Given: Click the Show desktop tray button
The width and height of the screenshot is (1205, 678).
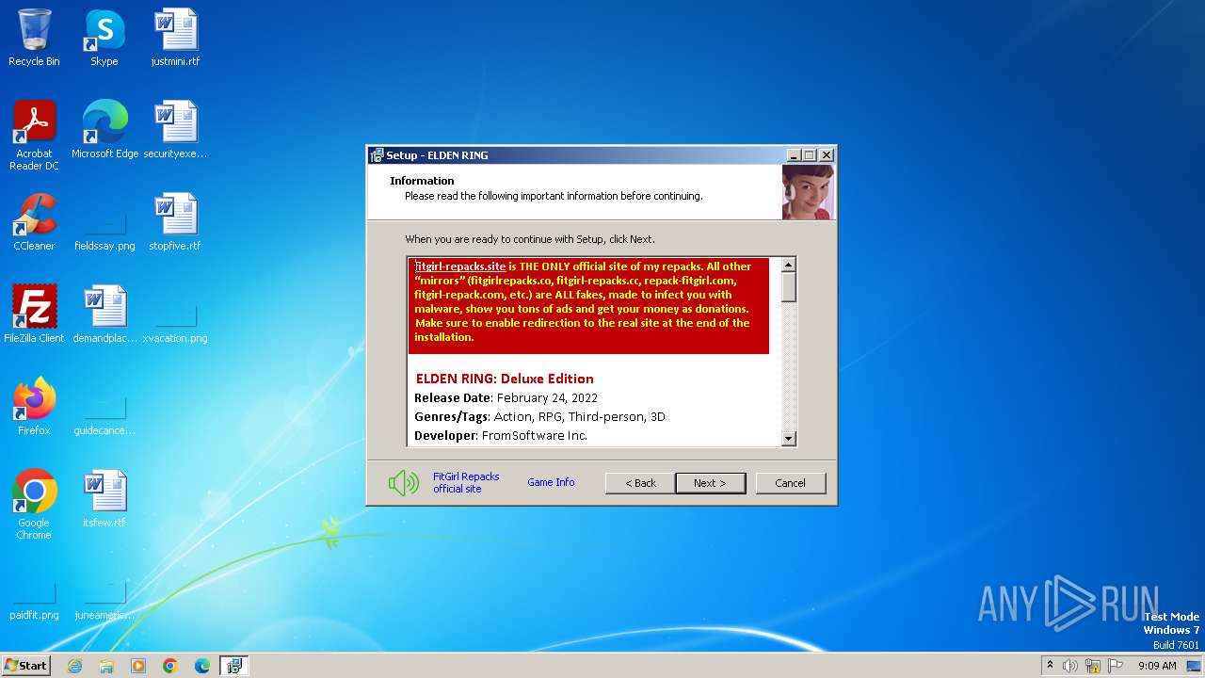Looking at the screenshot, I should 1196,666.
